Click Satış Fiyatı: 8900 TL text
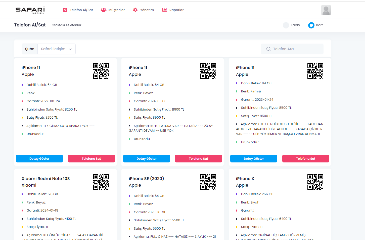365x240 pixels. point(149,117)
